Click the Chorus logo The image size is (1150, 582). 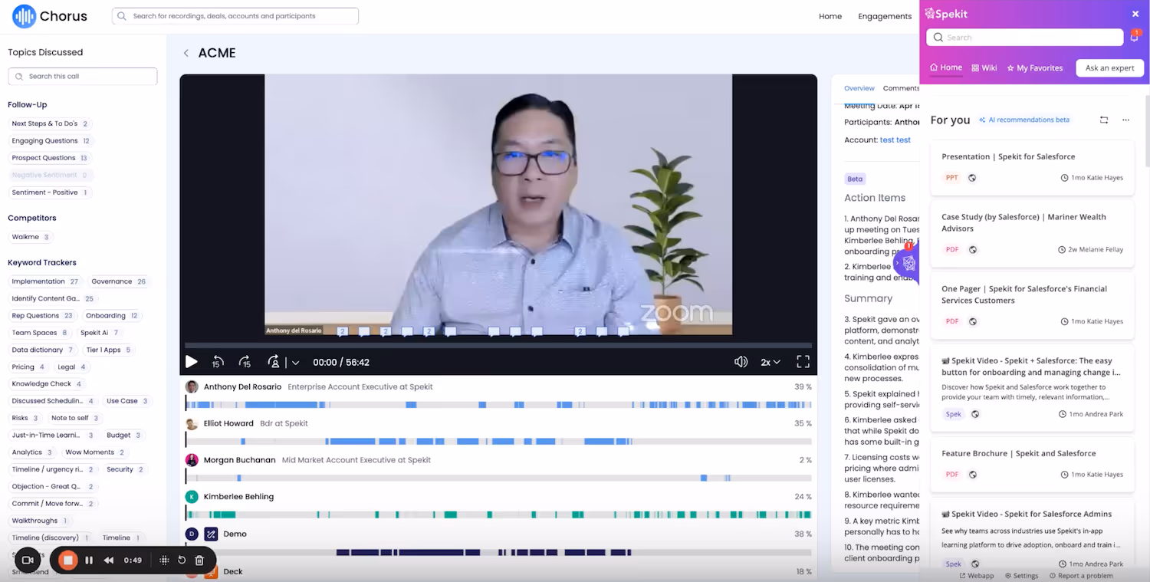[x=50, y=16]
